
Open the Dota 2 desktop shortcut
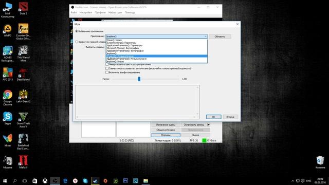(23, 8)
